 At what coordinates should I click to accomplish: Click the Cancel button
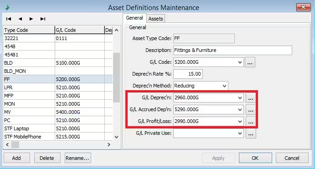[292, 158]
